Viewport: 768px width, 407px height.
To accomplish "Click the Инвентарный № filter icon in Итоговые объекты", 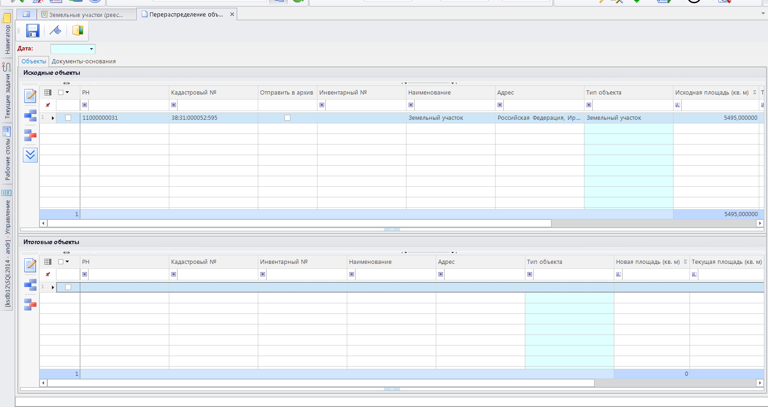I will [263, 274].
